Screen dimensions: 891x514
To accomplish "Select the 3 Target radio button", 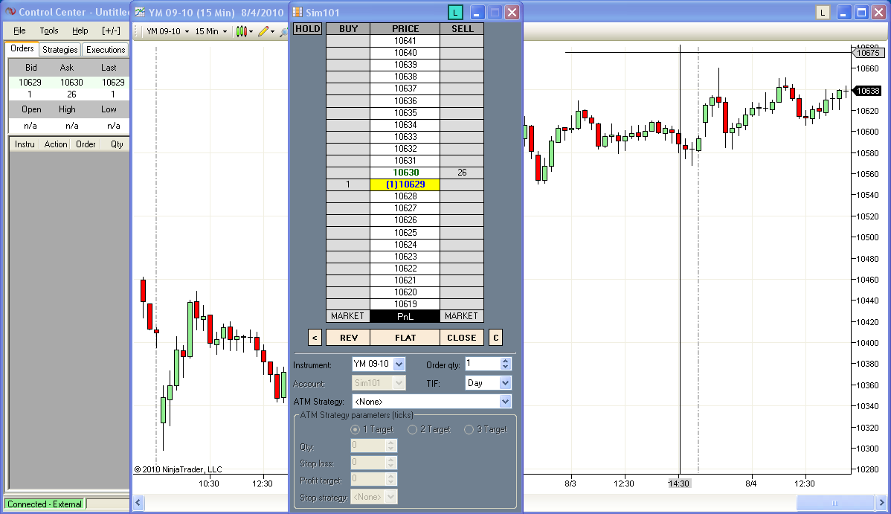I will tap(469, 429).
